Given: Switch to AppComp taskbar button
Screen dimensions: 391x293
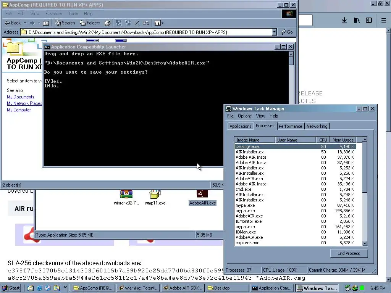Looking at the screenshot, I should (x=94, y=288).
